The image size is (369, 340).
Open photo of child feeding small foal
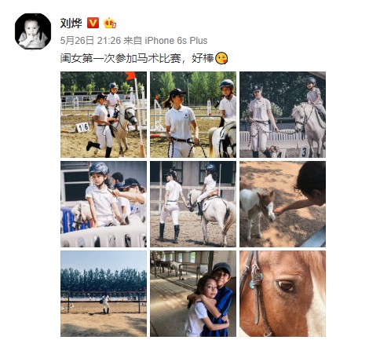(x=283, y=204)
